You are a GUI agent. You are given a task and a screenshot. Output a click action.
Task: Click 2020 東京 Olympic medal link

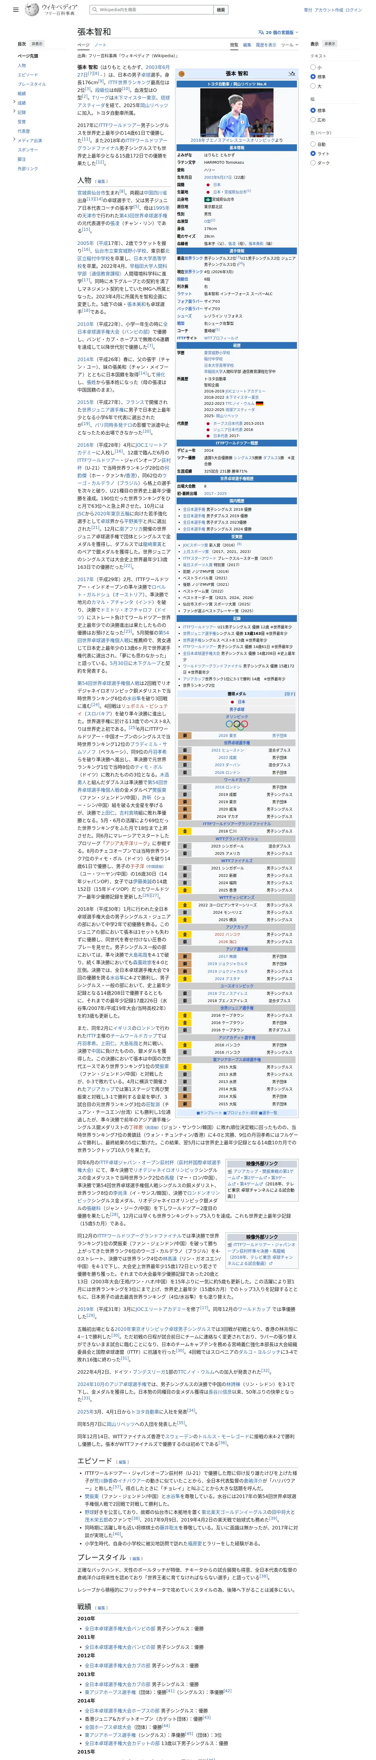click(x=227, y=736)
